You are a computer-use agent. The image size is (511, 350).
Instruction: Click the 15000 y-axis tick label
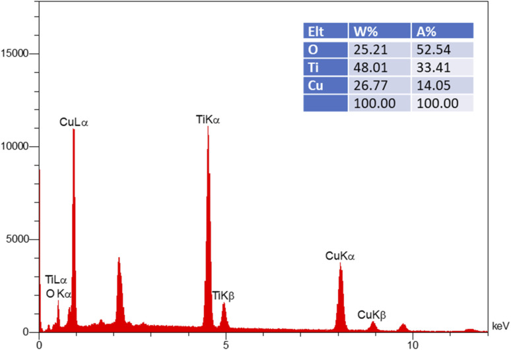(15, 53)
